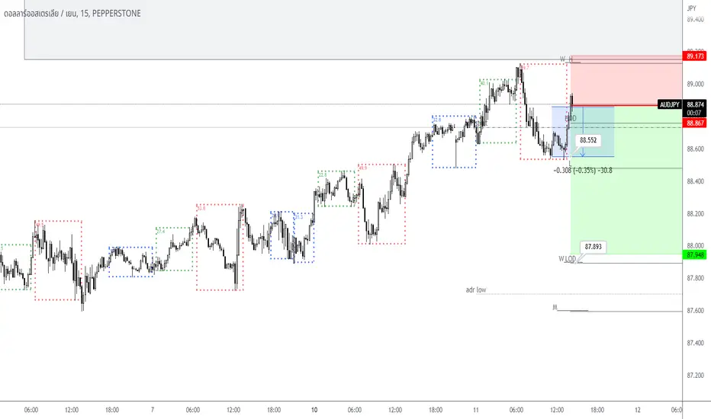Click the red 88.867 price label
The image size is (711, 419).
(695, 123)
